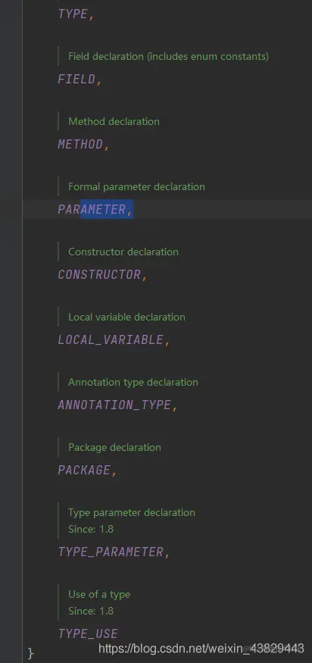Click the ANNOTATION_TYPE constant
Screen dimensions: 312x663
pos(114,405)
